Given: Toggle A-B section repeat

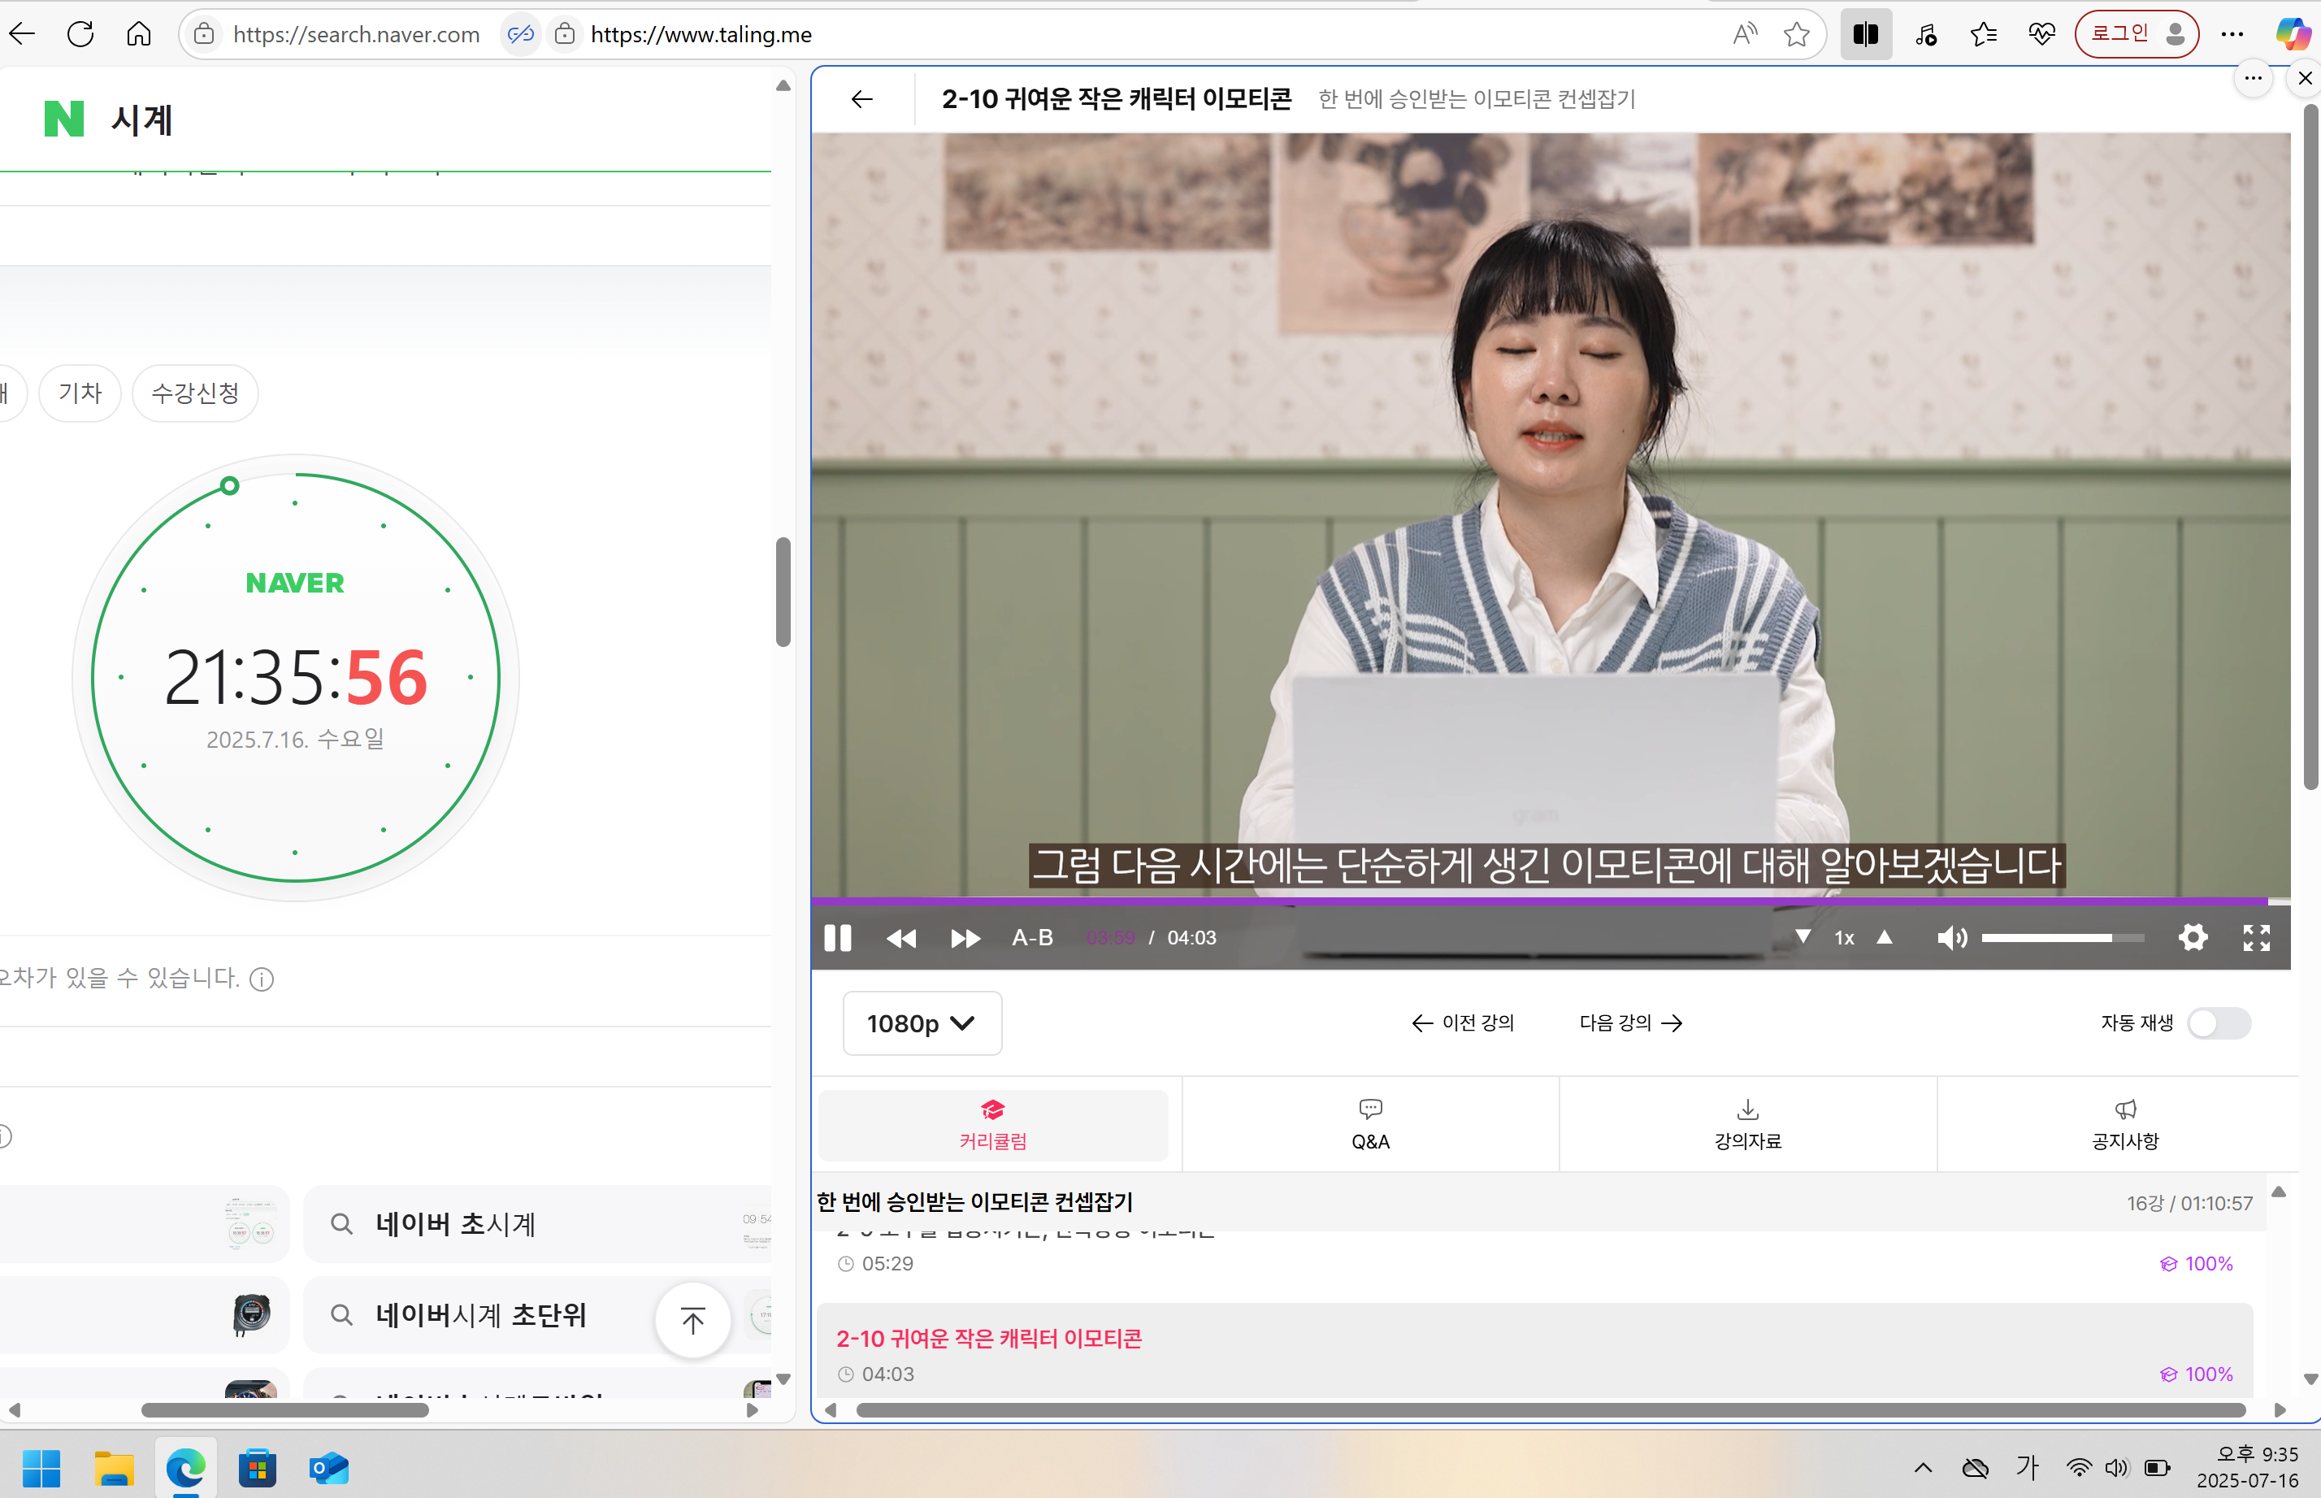Looking at the screenshot, I should pyautogui.click(x=1031, y=936).
